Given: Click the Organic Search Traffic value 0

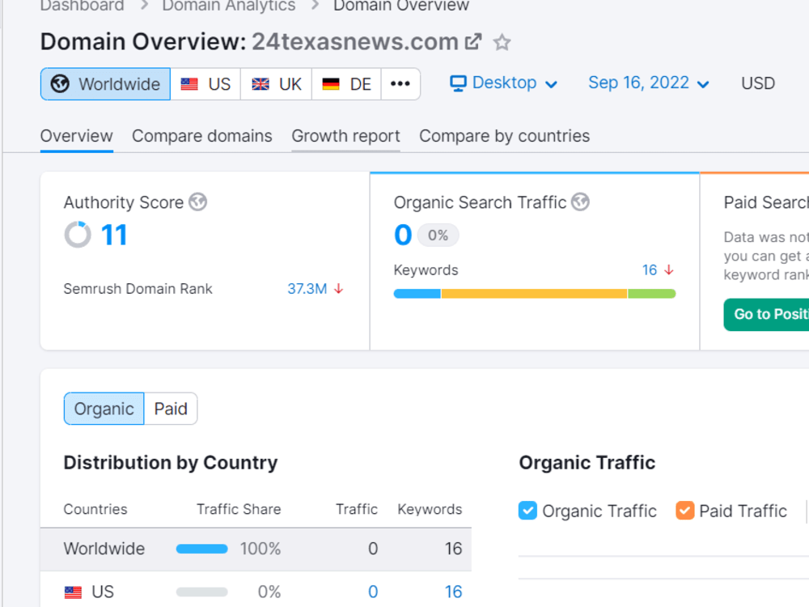Looking at the screenshot, I should point(403,235).
